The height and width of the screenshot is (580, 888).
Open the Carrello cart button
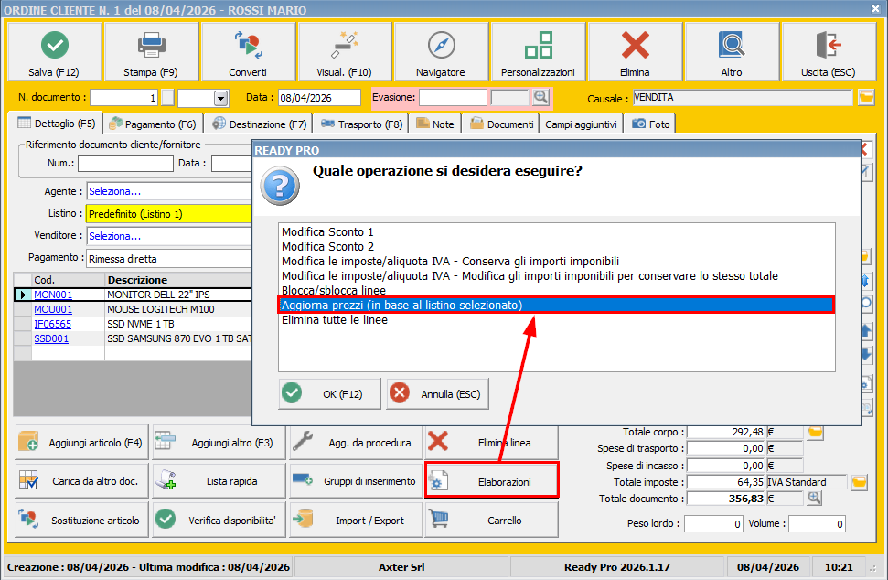[x=492, y=520]
